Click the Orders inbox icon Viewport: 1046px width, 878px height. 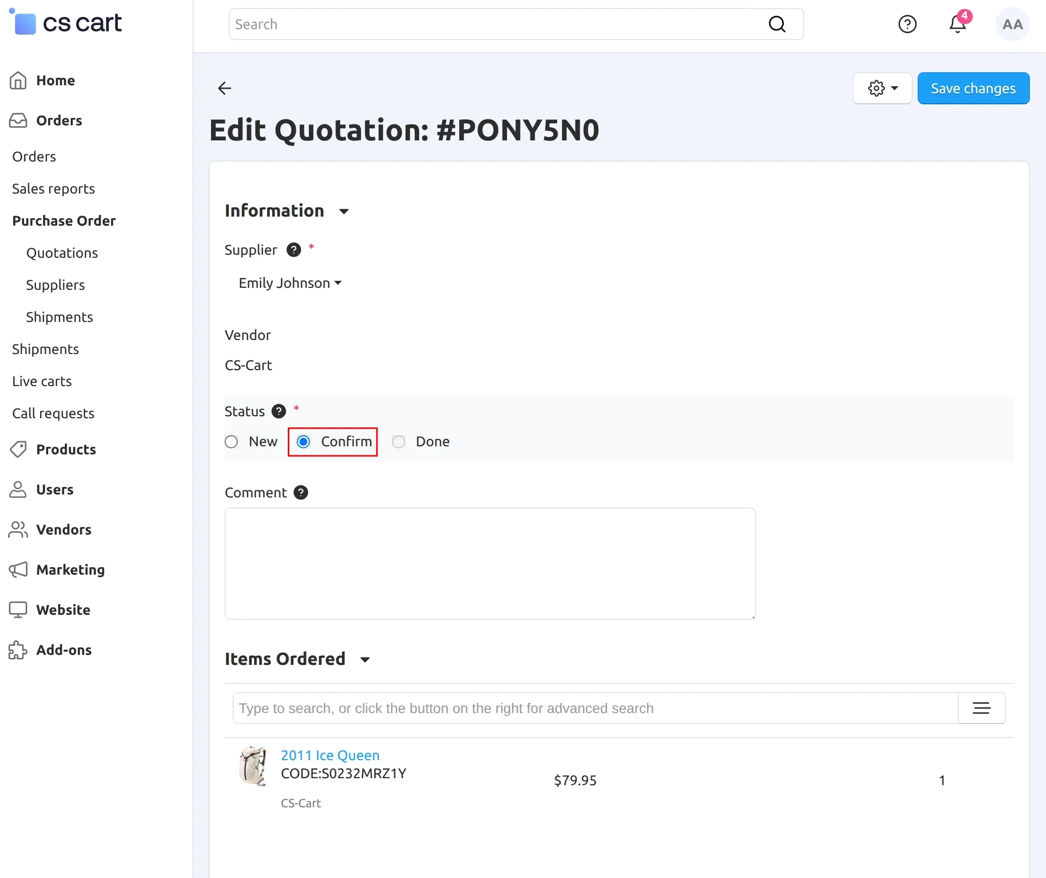click(x=18, y=120)
